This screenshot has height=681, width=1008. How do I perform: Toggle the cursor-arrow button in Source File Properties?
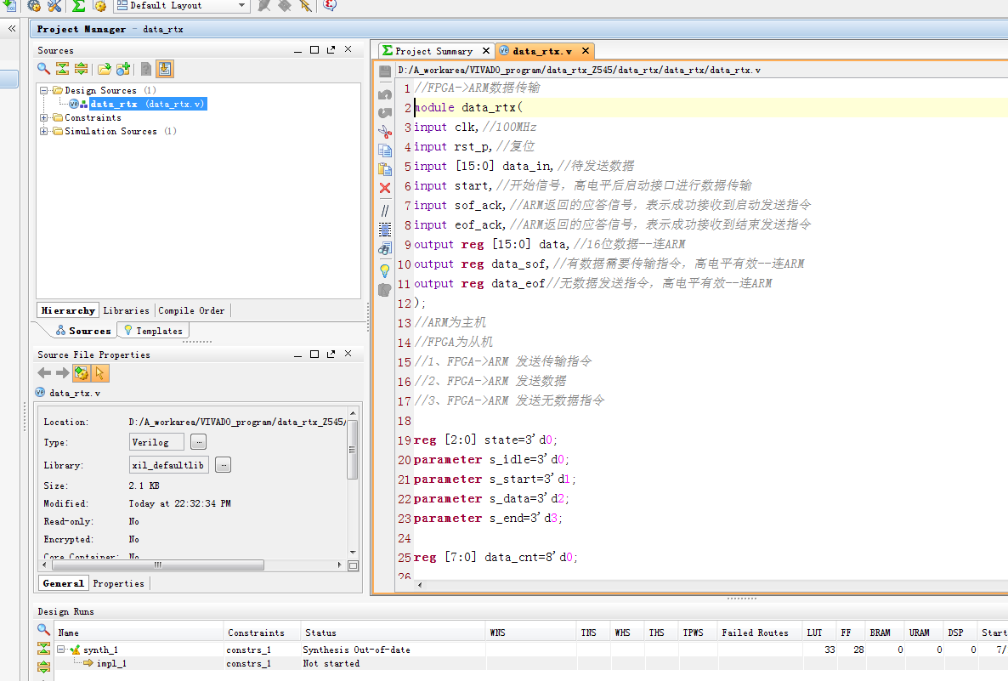[x=100, y=373]
